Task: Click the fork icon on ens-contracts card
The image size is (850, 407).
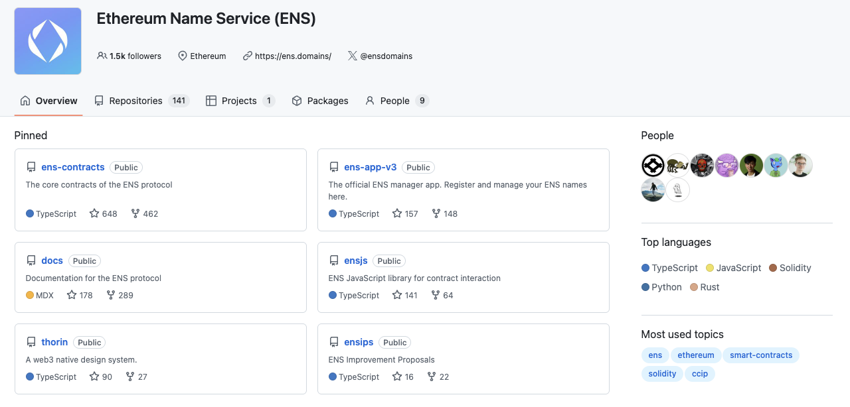Action: pos(135,213)
